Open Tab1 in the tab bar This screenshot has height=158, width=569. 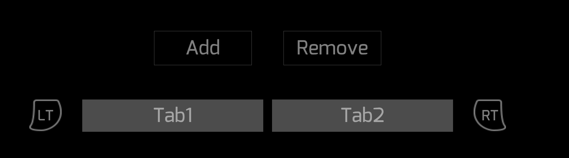[x=173, y=115]
